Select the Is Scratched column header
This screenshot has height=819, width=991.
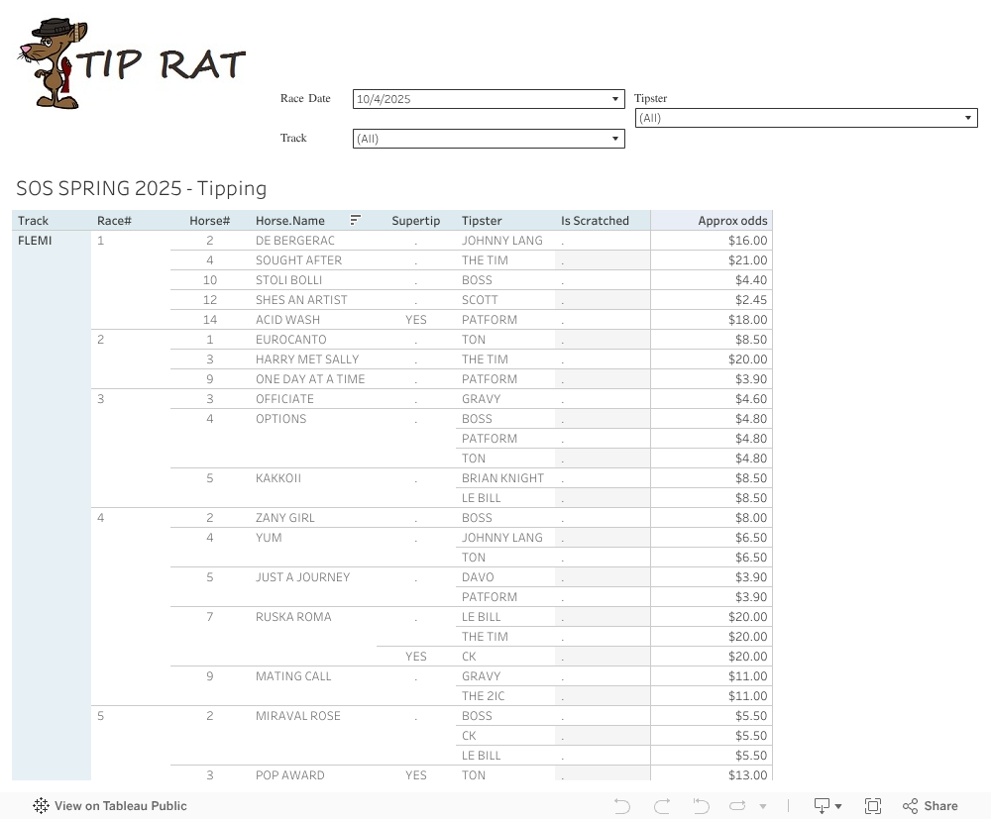(595, 221)
